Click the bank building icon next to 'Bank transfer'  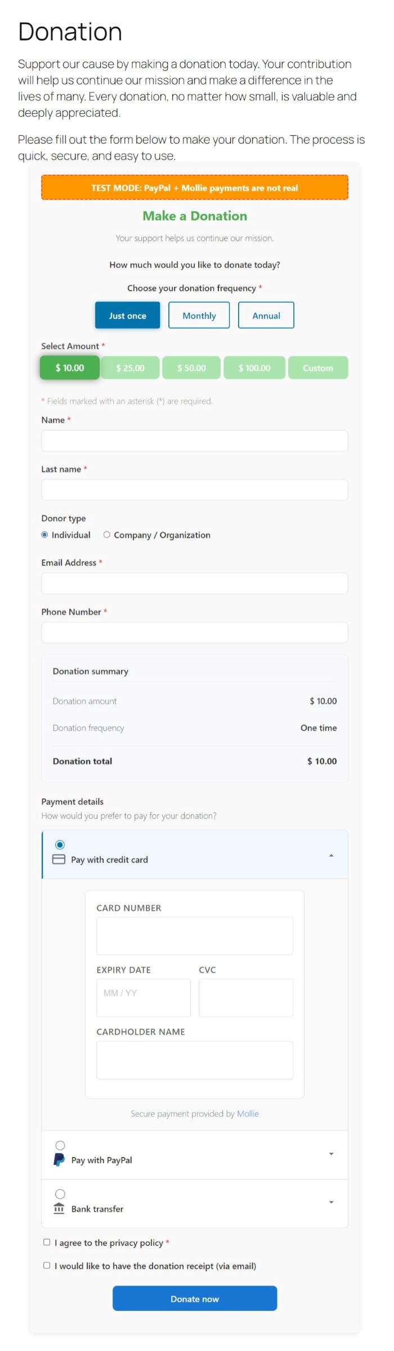click(x=59, y=1209)
